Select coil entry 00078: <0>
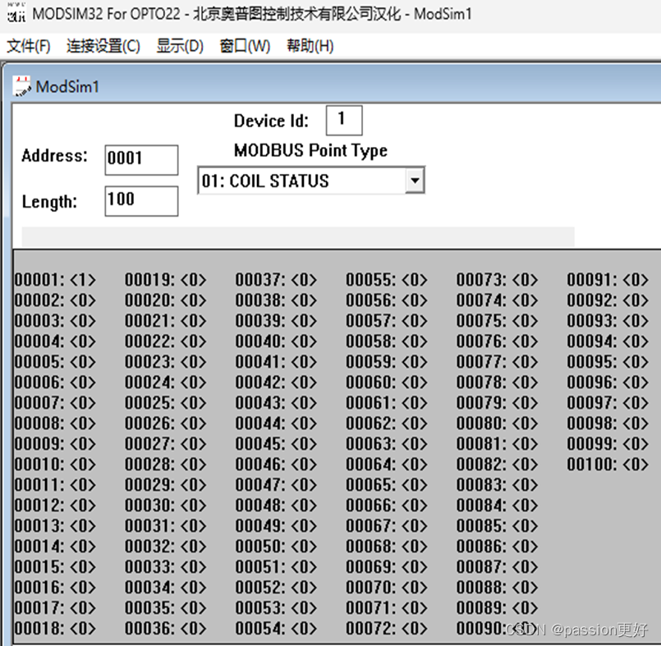The image size is (661, 646). point(497,383)
